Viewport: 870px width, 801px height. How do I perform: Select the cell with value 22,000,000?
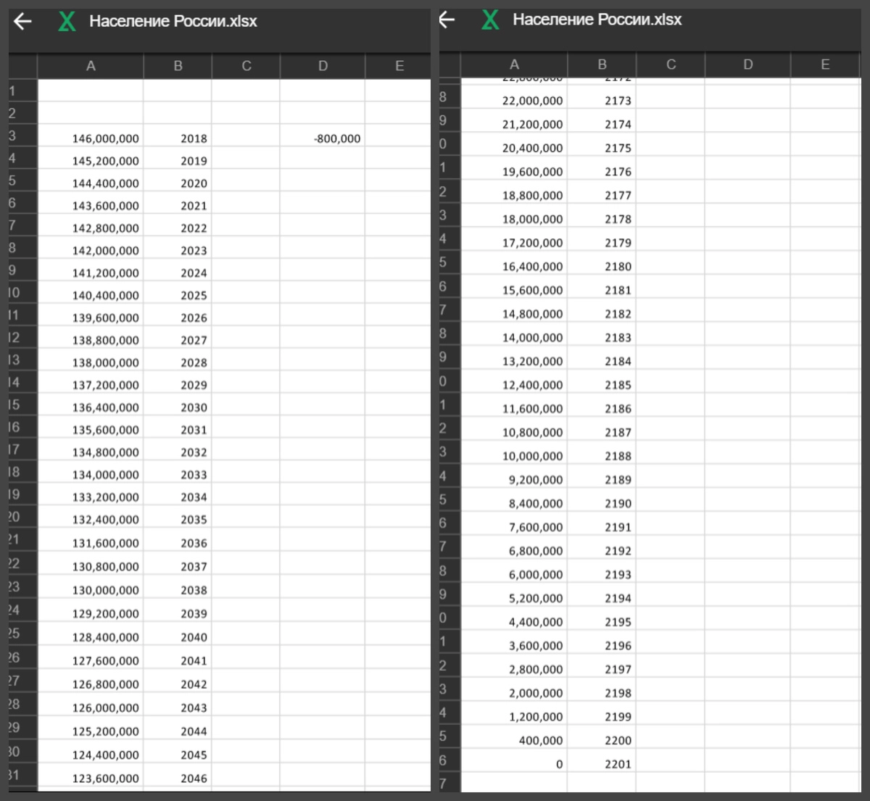pos(515,101)
